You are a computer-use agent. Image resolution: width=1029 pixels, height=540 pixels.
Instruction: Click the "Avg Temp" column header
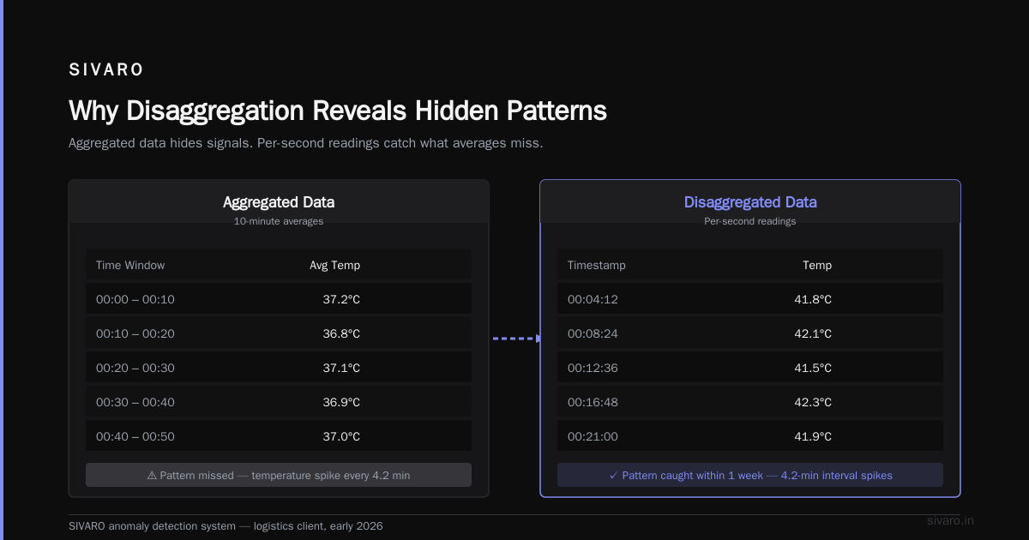click(x=335, y=265)
